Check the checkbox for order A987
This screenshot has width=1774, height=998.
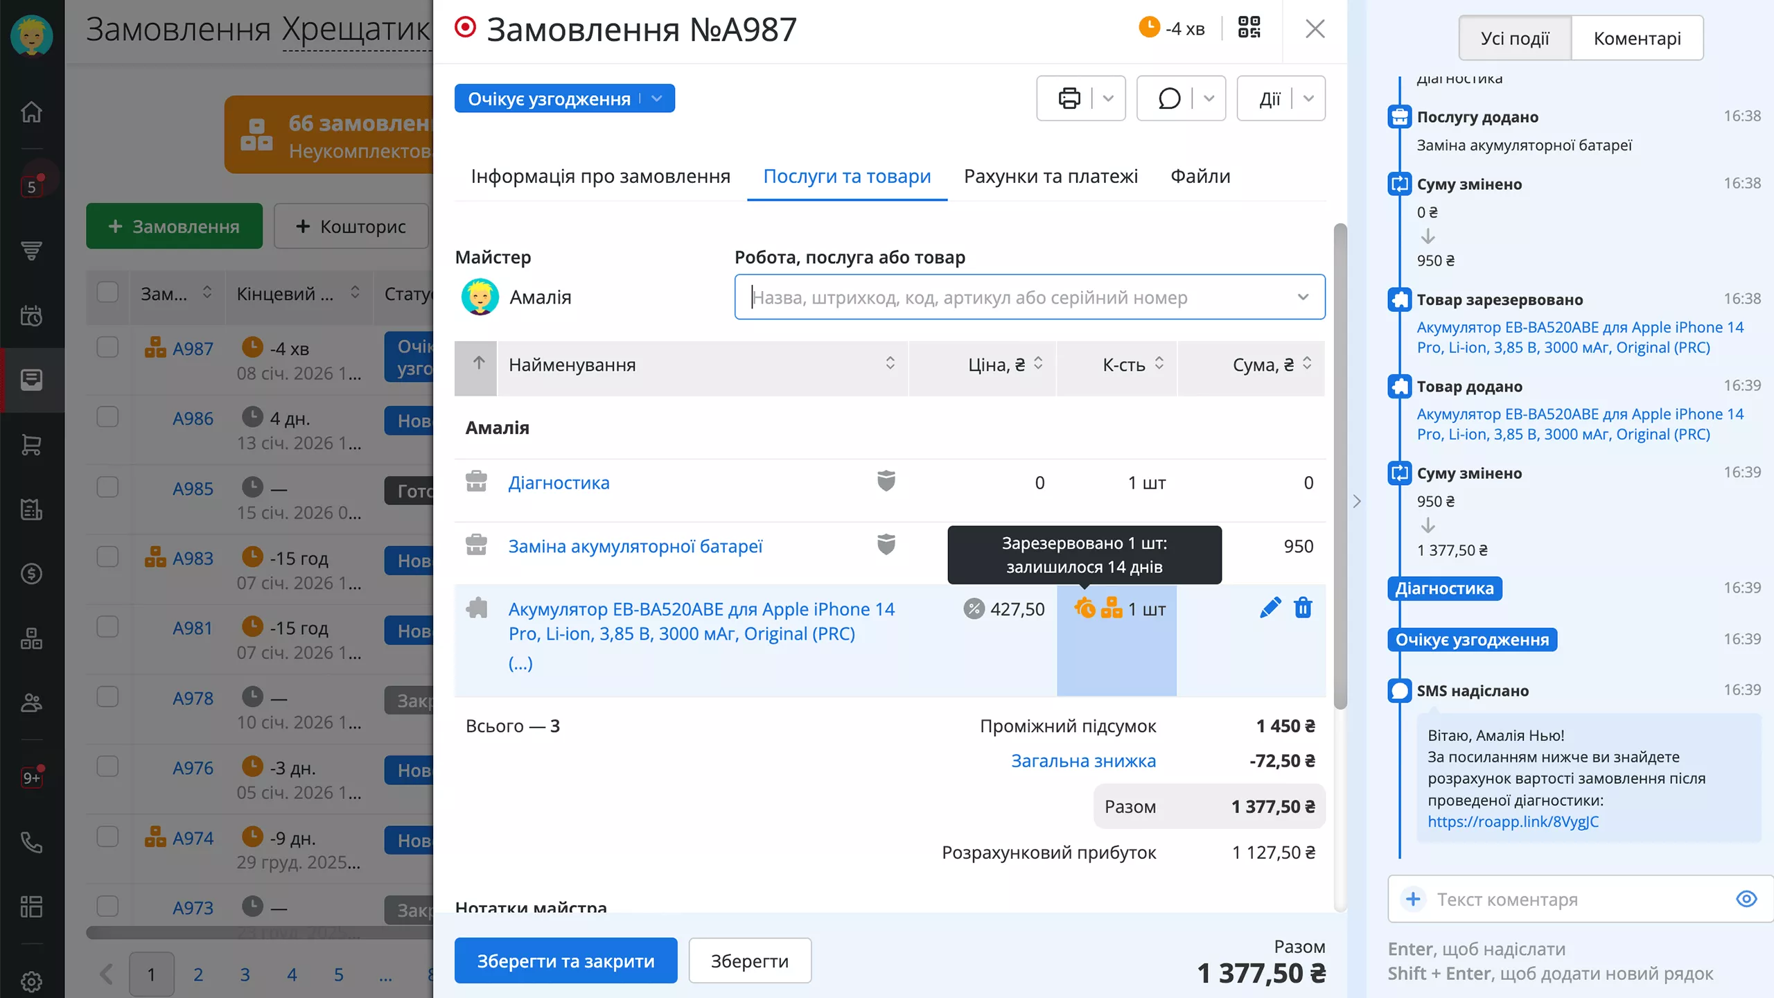click(107, 348)
